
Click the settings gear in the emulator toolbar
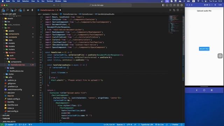point(215,5)
